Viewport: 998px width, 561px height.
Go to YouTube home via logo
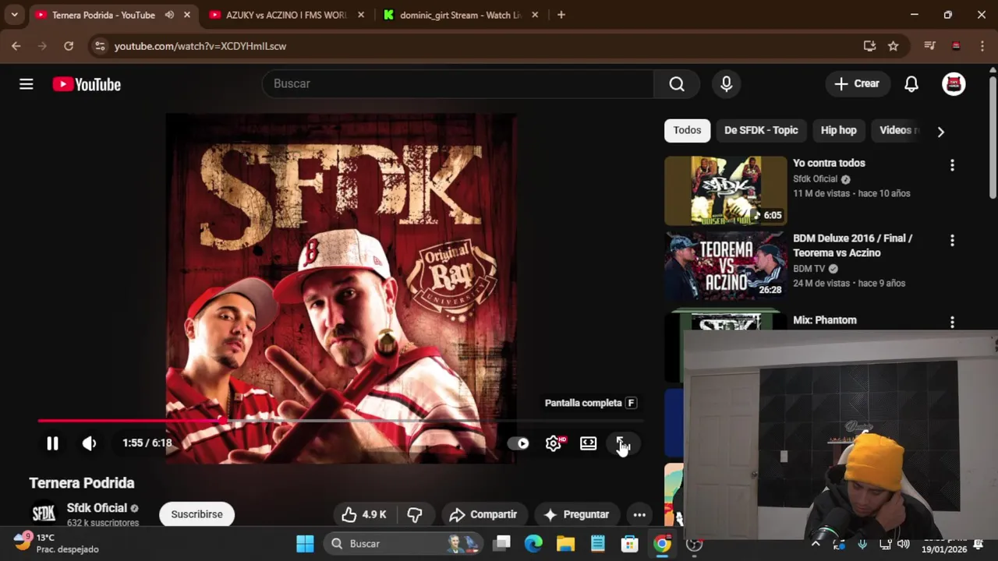coord(87,84)
